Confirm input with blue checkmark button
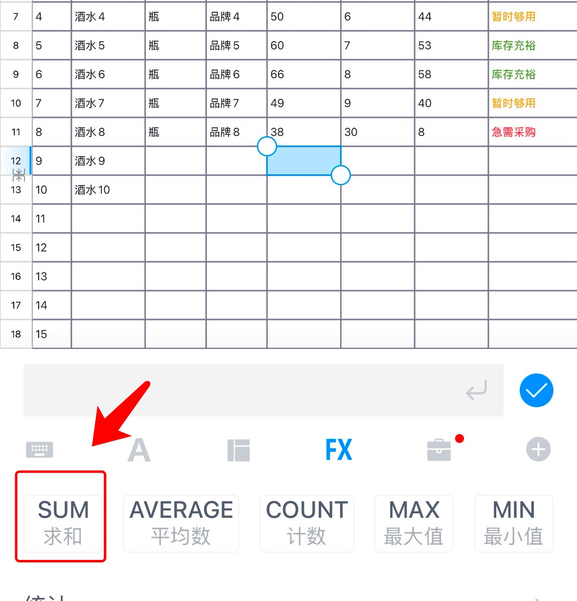Image resolution: width=577 pixels, height=601 pixels. click(536, 391)
